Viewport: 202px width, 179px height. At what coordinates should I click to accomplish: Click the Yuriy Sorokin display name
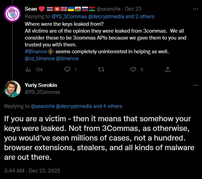point(41,85)
